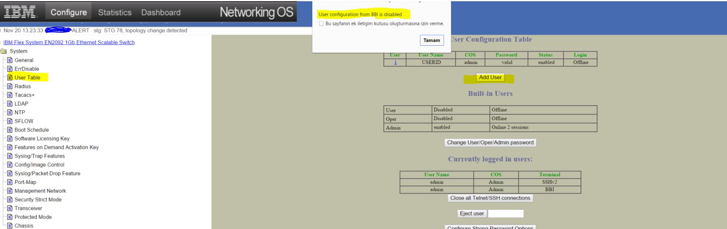Open the Configure tab

pos(69,12)
